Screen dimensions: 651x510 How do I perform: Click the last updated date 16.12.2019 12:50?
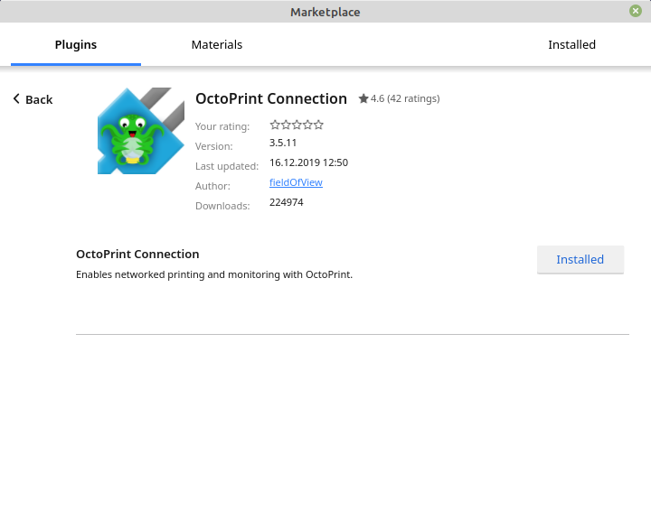309,162
